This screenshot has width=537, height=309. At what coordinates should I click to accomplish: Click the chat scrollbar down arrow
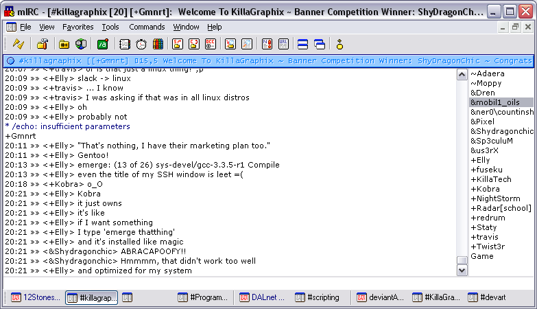462,271
